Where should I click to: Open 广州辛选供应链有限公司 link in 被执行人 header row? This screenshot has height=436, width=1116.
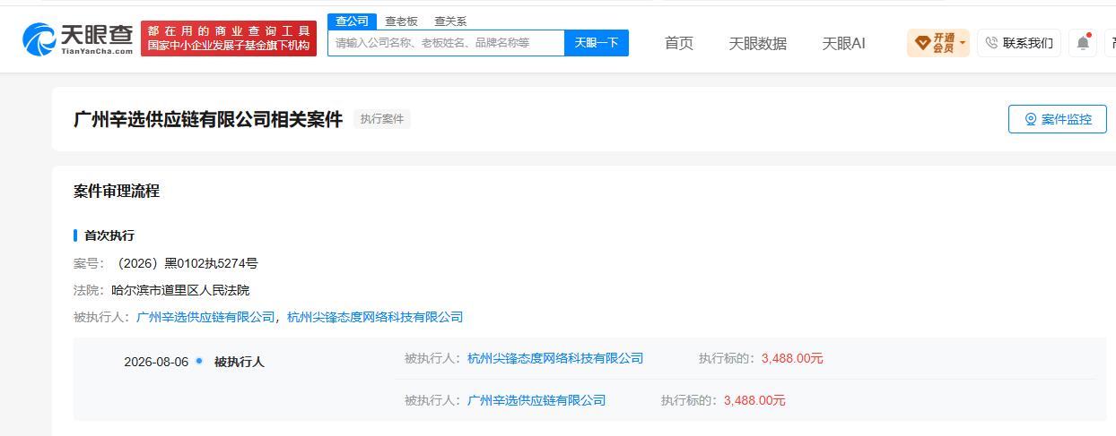[205, 317]
